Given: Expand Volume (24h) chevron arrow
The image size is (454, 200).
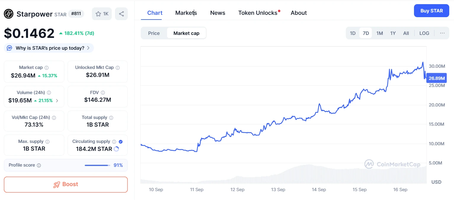Looking at the screenshot, I should pos(57,101).
